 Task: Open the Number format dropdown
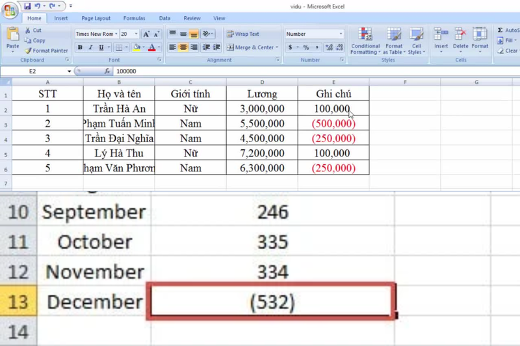pyautogui.click(x=341, y=34)
